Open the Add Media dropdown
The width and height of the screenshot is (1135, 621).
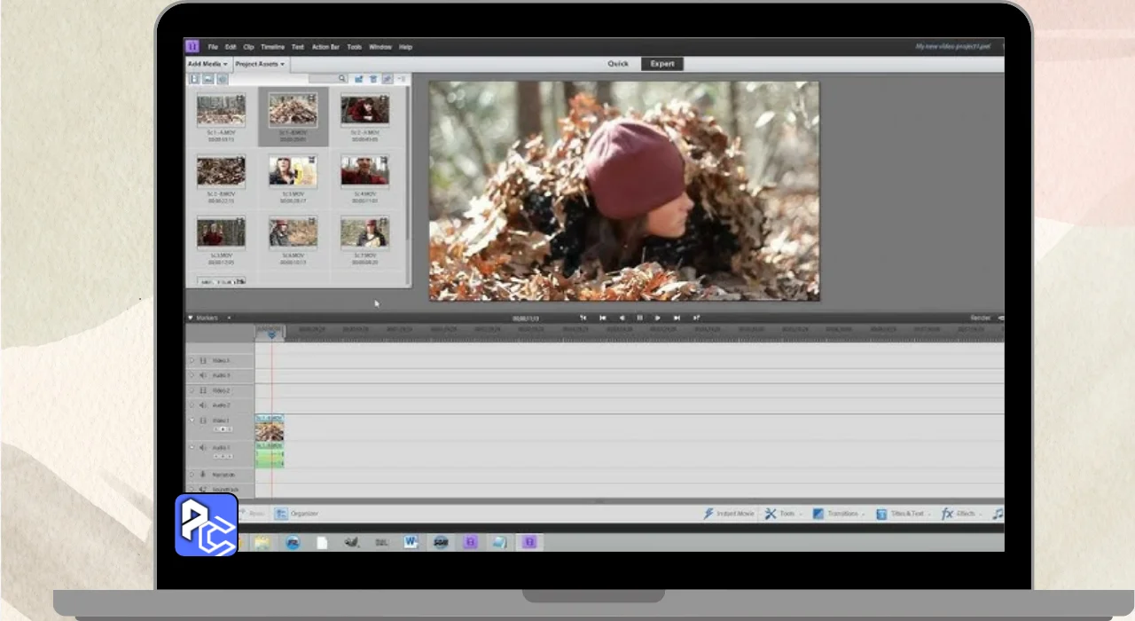click(x=207, y=64)
